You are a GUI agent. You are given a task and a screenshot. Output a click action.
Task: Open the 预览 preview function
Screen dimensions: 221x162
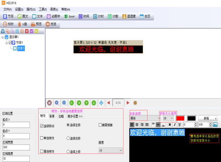pos(36,24)
